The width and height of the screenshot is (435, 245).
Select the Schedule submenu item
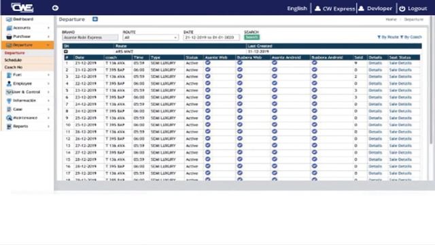(x=13, y=60)
